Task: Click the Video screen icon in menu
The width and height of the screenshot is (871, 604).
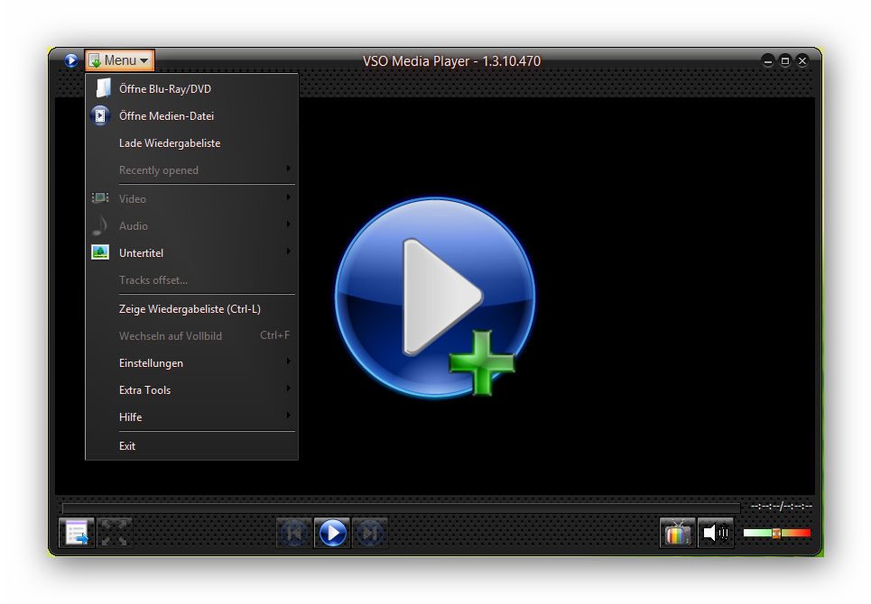Action: (x=100, y=197)
